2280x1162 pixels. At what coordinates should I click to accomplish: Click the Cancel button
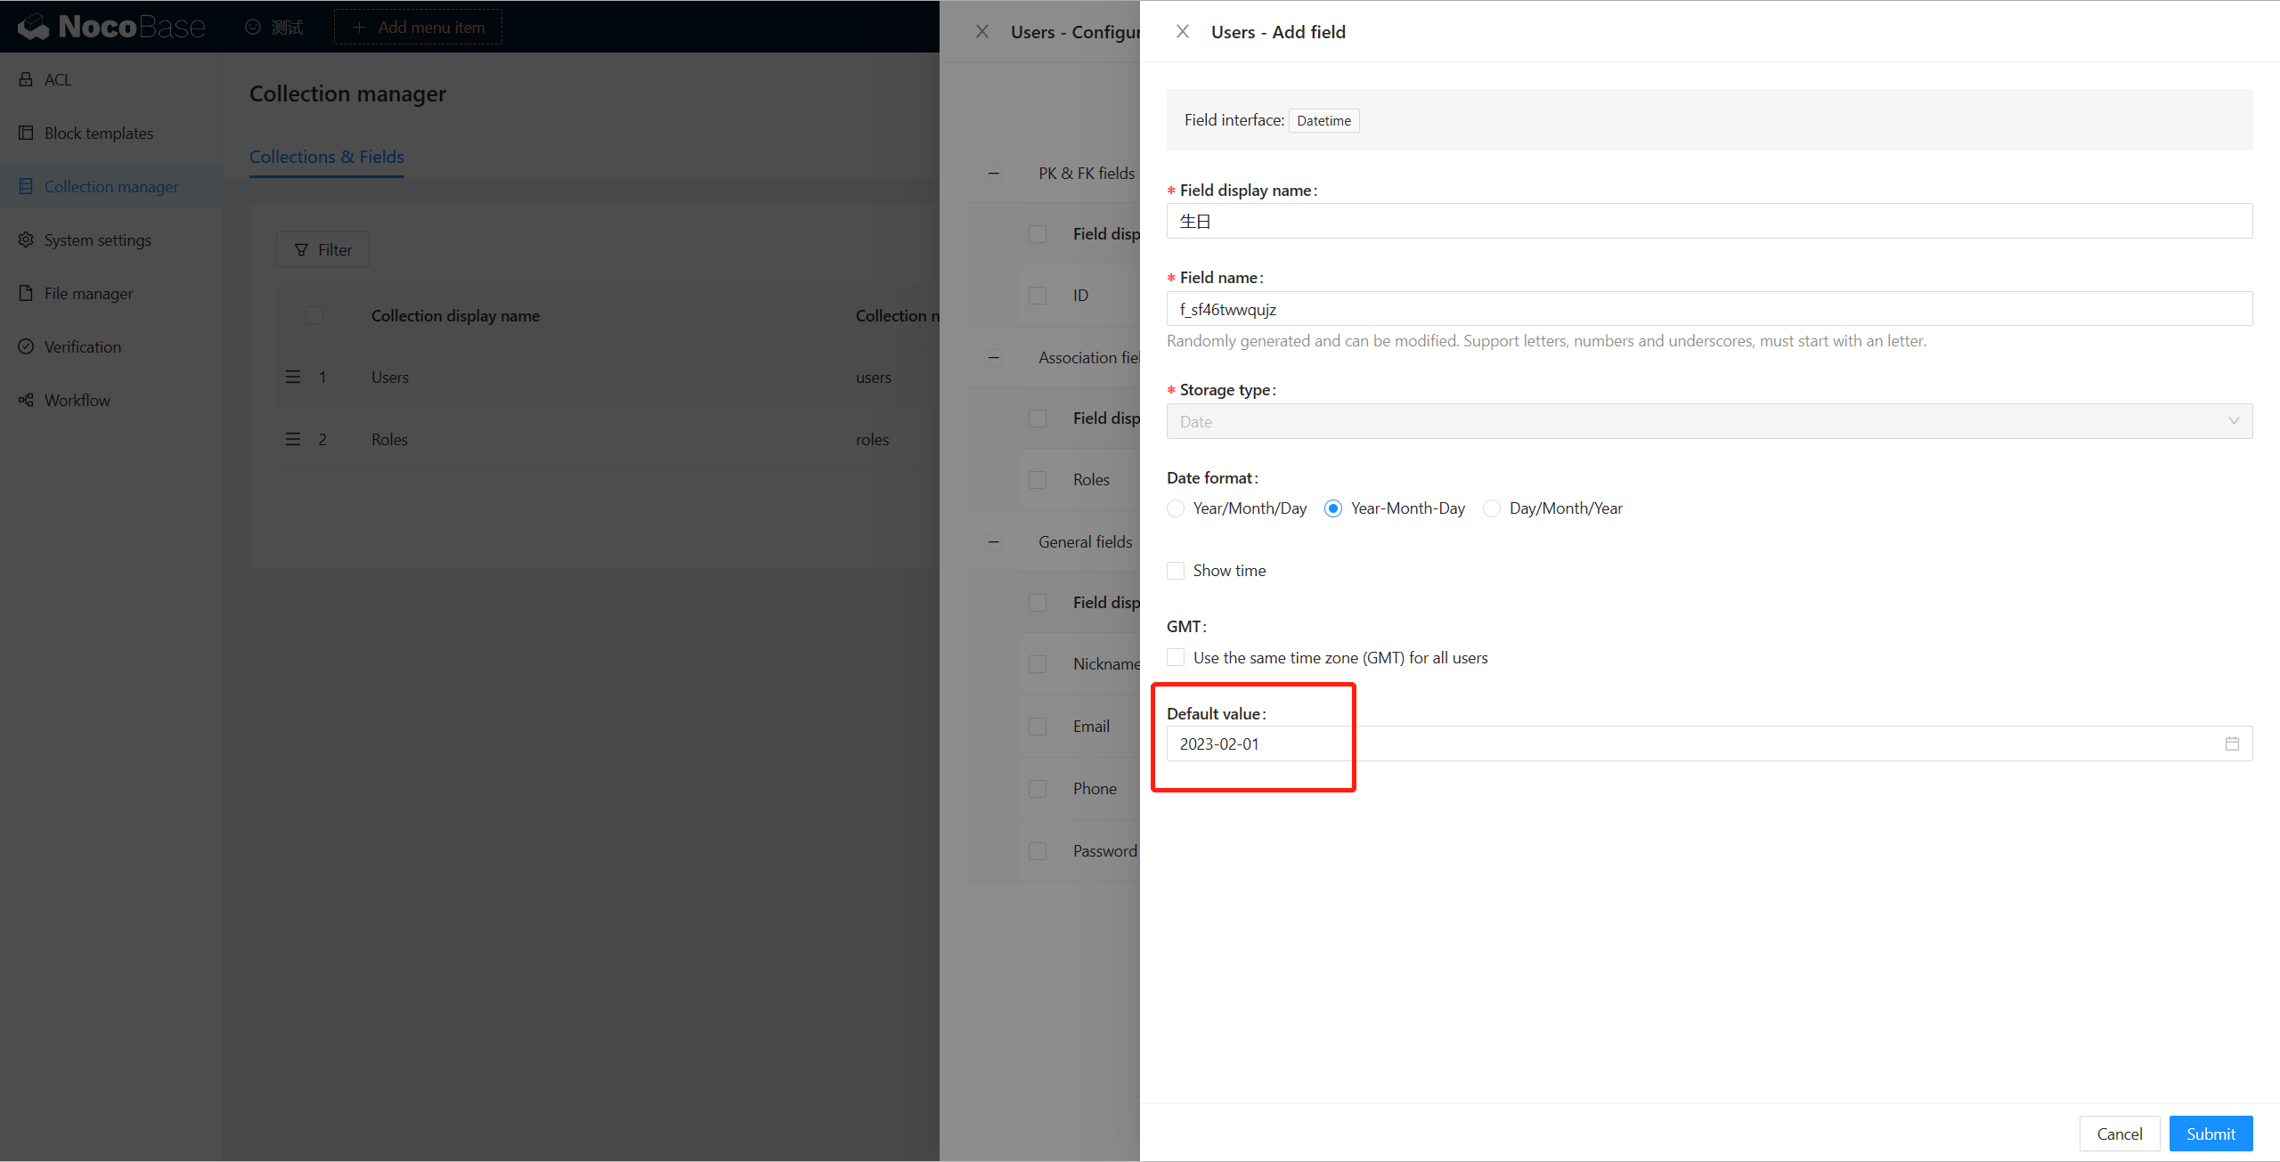coord(2120,1134)
